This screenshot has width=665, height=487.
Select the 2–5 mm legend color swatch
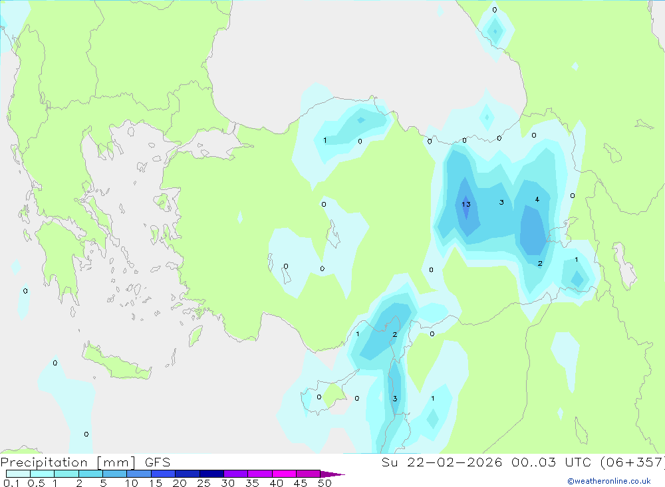coord(90,474)
